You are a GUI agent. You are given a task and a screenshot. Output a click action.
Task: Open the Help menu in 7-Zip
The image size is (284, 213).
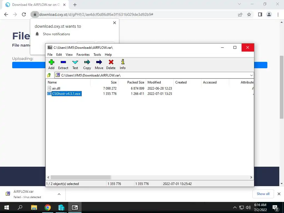click(x=108, y=55)
